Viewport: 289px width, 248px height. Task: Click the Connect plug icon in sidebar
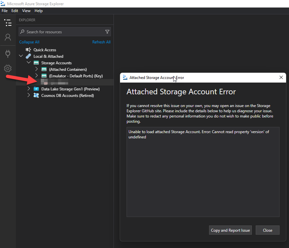(8, 53)
